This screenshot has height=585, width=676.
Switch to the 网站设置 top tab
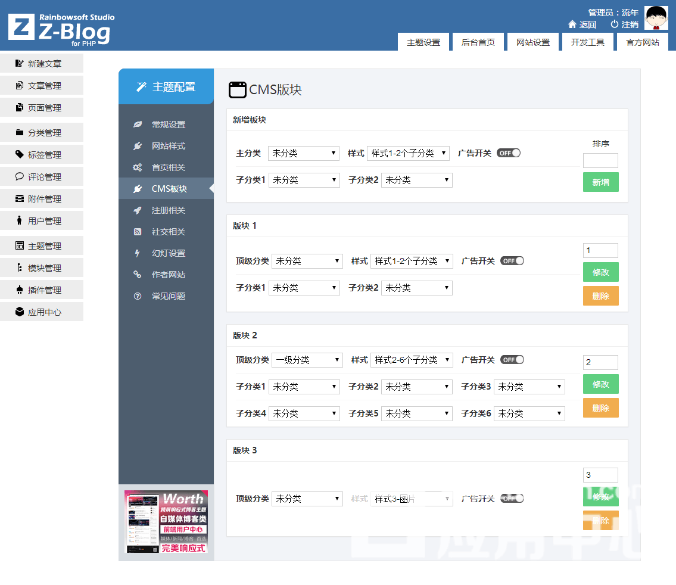[x=533, y=42]
